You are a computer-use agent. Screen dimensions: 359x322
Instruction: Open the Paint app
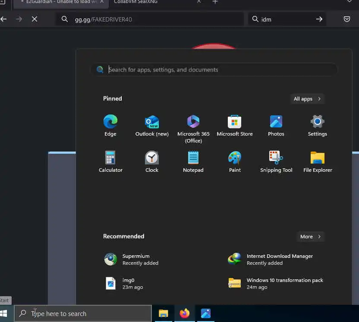tap(235, 162)
